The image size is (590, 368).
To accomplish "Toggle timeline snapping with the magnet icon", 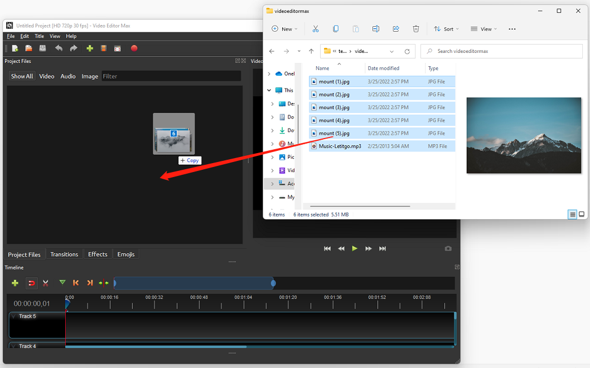I will click(x=32, y=283).
